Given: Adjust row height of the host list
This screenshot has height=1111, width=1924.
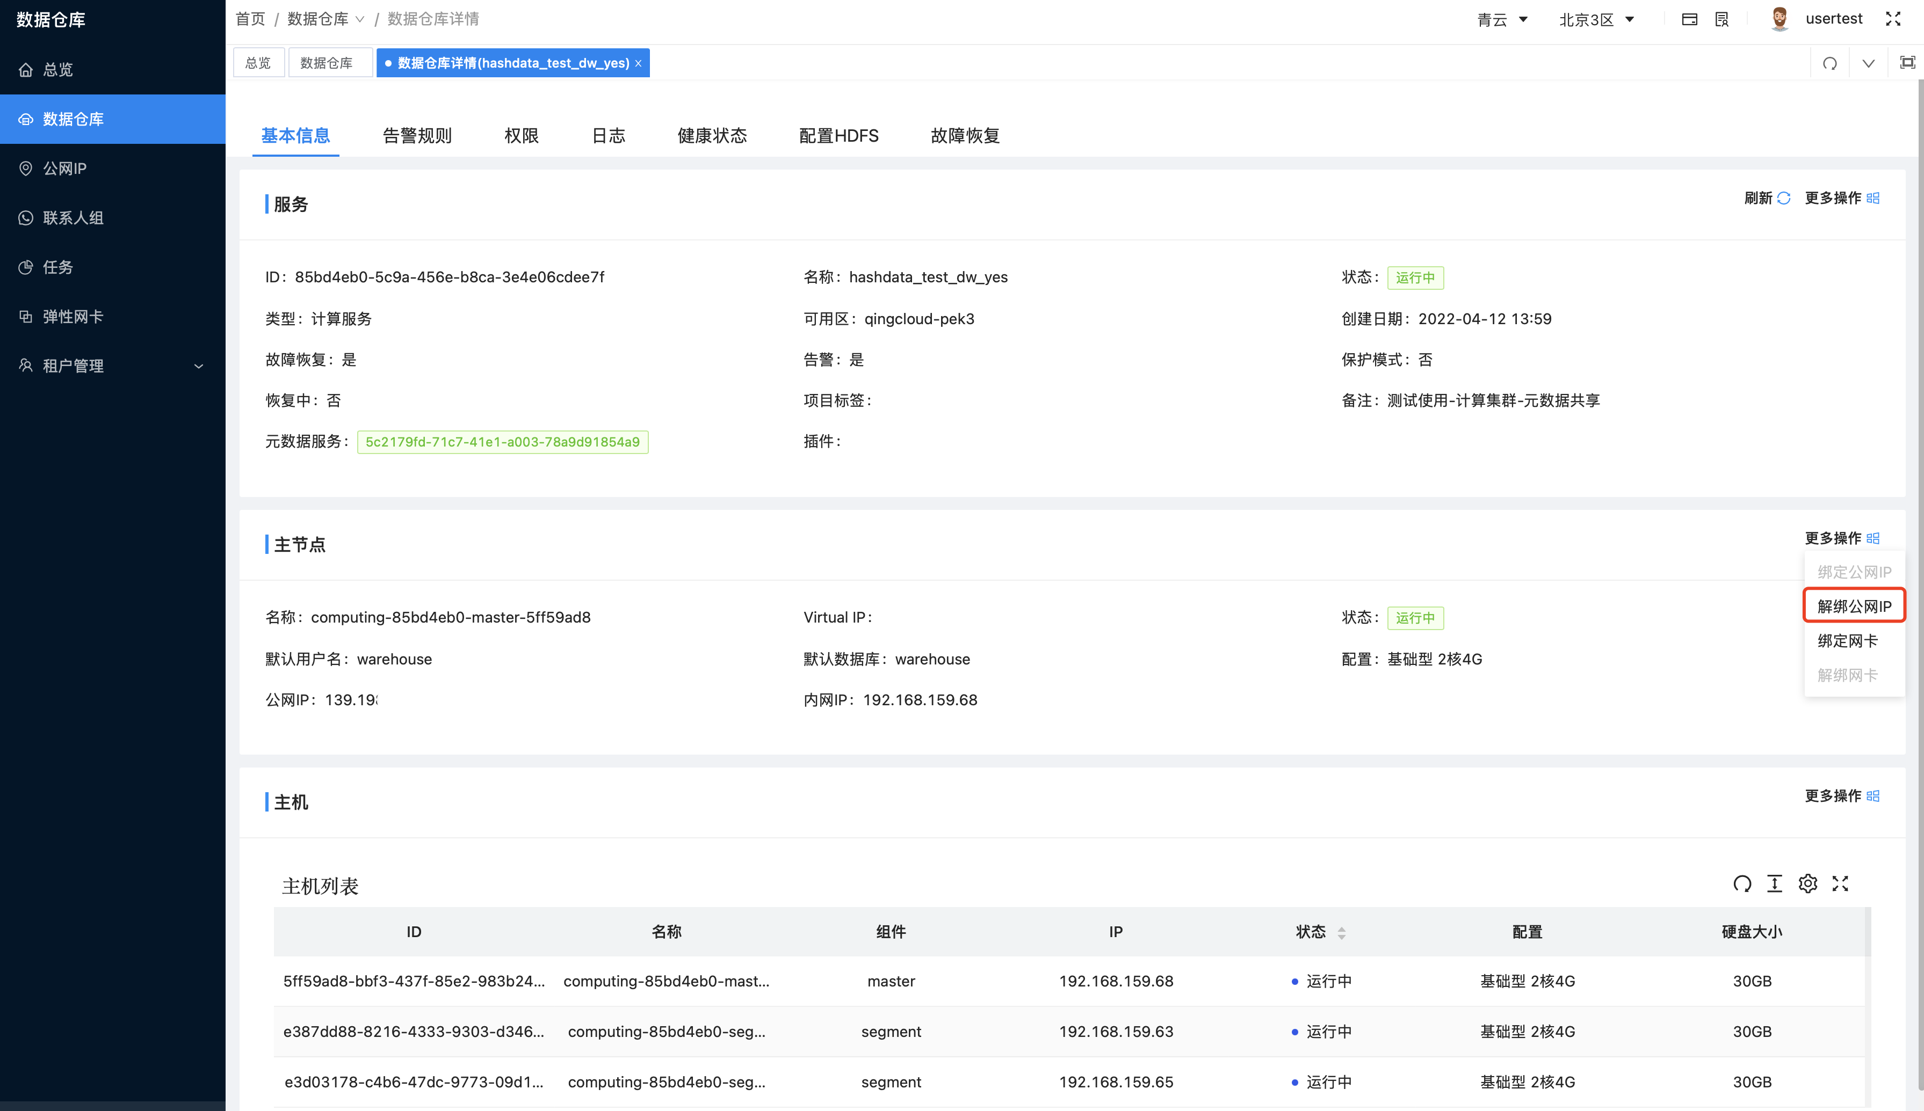Looking at the screenshot, I should 1774,883.
